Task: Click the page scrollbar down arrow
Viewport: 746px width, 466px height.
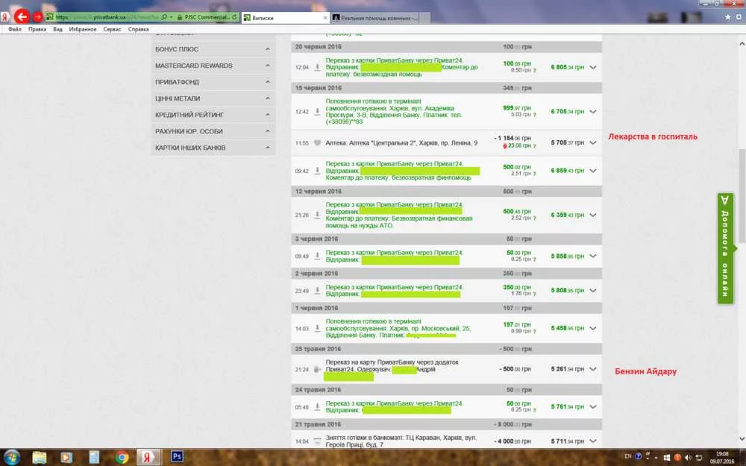Action: point(742,438)
